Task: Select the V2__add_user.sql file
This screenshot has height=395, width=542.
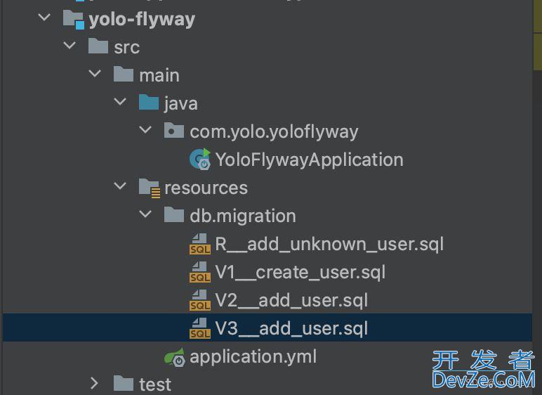Action: point(291,300)
